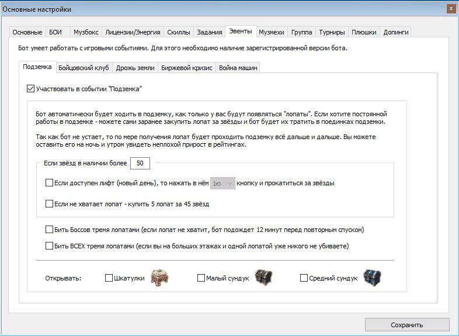This screenshot has width=459, height=336.
Task: Open the Бойцовский клуб sub-tab
Action: (x=84, y=68)
